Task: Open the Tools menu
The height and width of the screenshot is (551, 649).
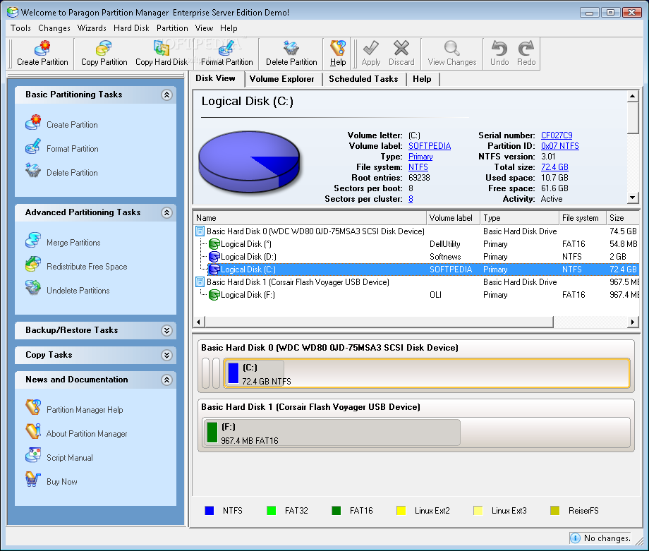Action: click(20, 28)
